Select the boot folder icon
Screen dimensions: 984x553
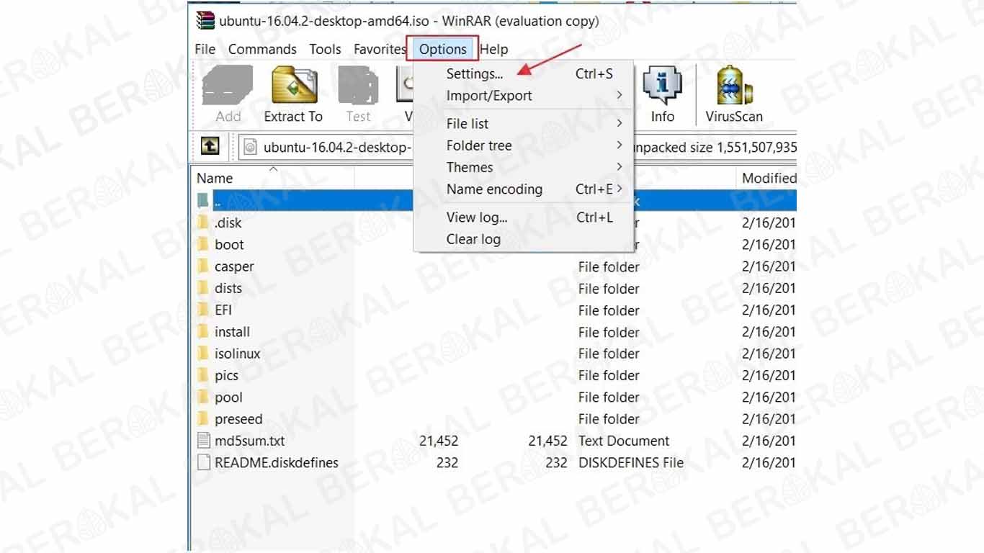tap(203, 244)
